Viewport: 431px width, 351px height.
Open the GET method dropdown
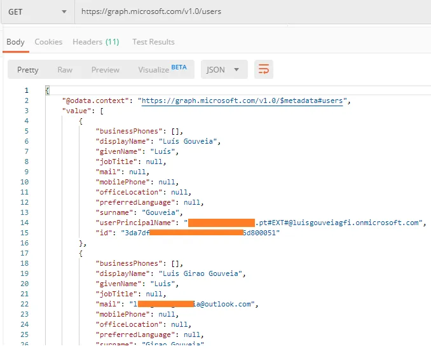pos(38,11)
